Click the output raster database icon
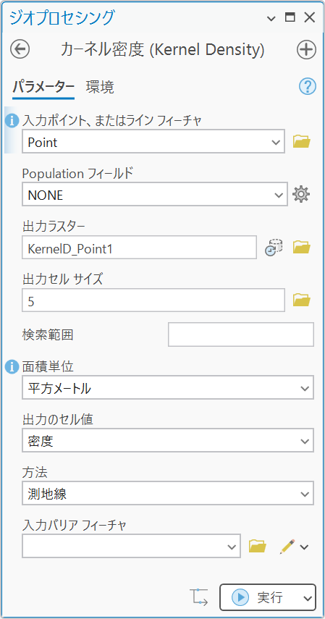325x619 pixels. (x=274, y=248)
